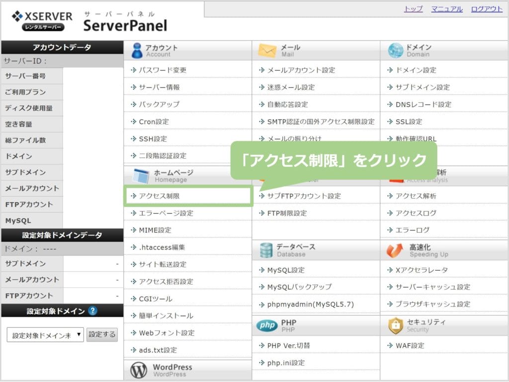Go to トップ via header link
Image resolution: width=509 pixels, height=382 pixels.
click(x=413, y=9)
